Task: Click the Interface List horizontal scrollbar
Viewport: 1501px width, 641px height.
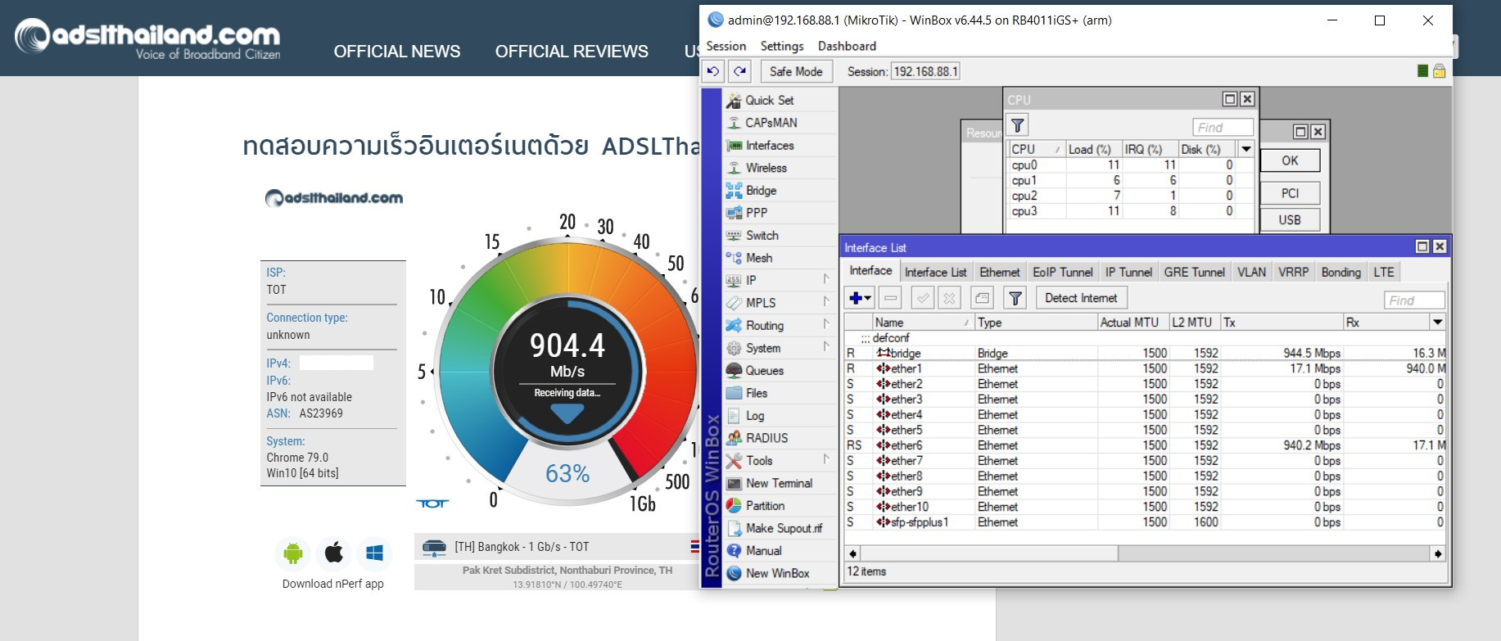Action: [x=1145, y=553]
